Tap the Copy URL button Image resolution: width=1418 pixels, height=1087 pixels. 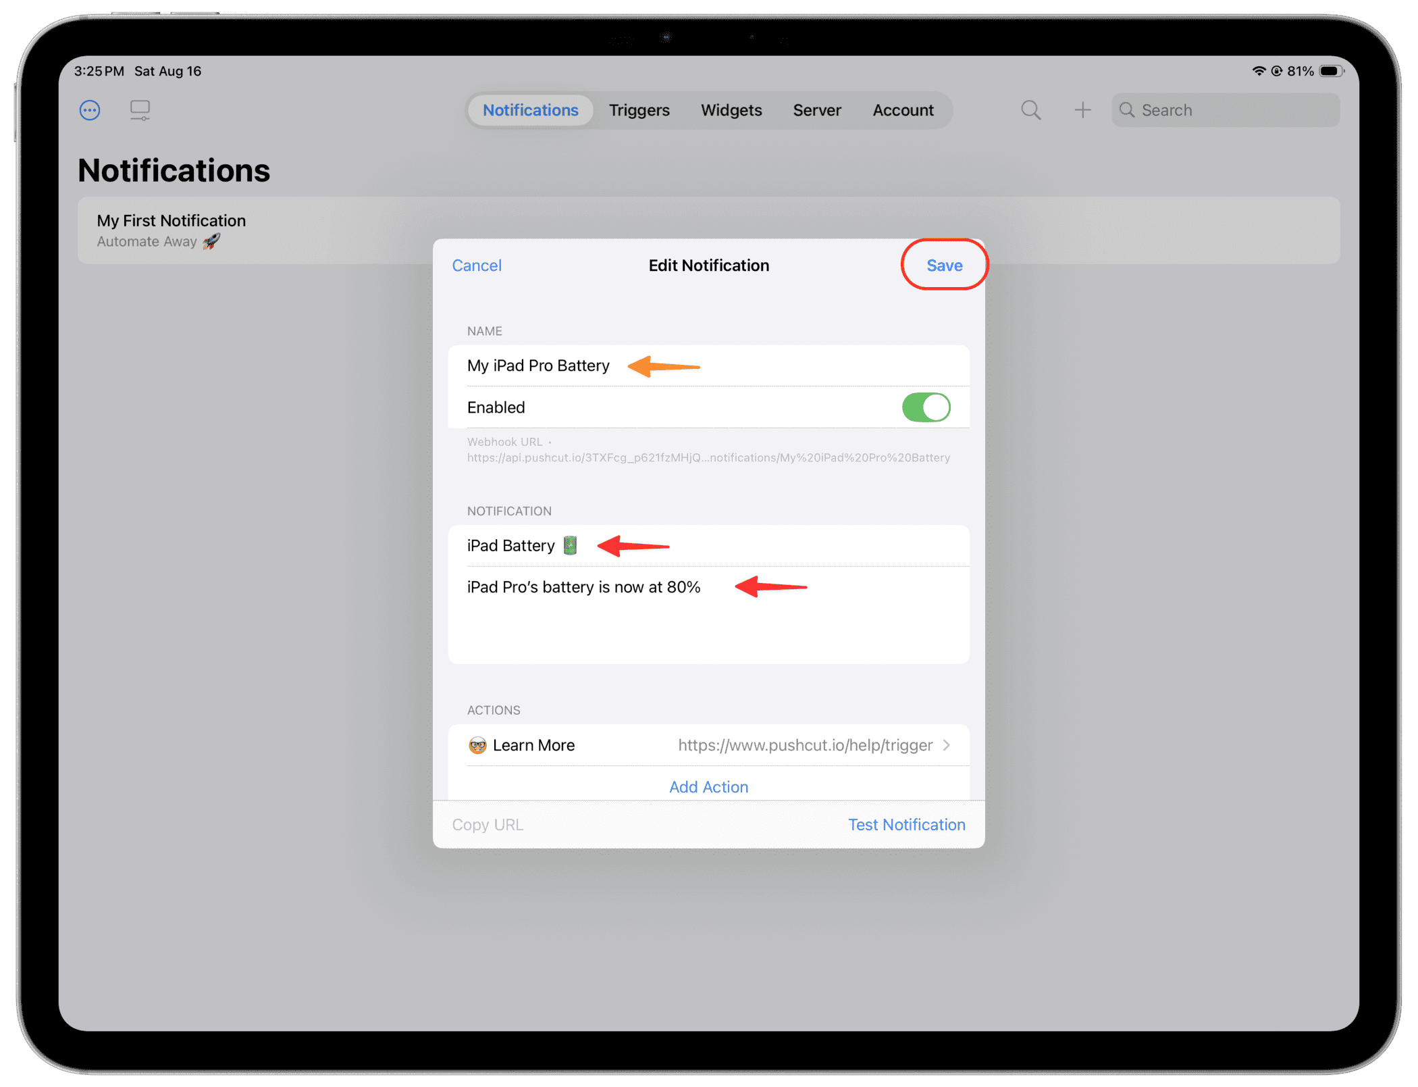488,825
